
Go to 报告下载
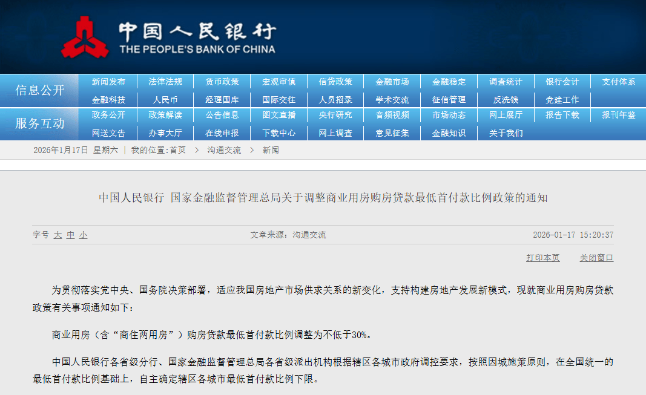tap(562, 115)
